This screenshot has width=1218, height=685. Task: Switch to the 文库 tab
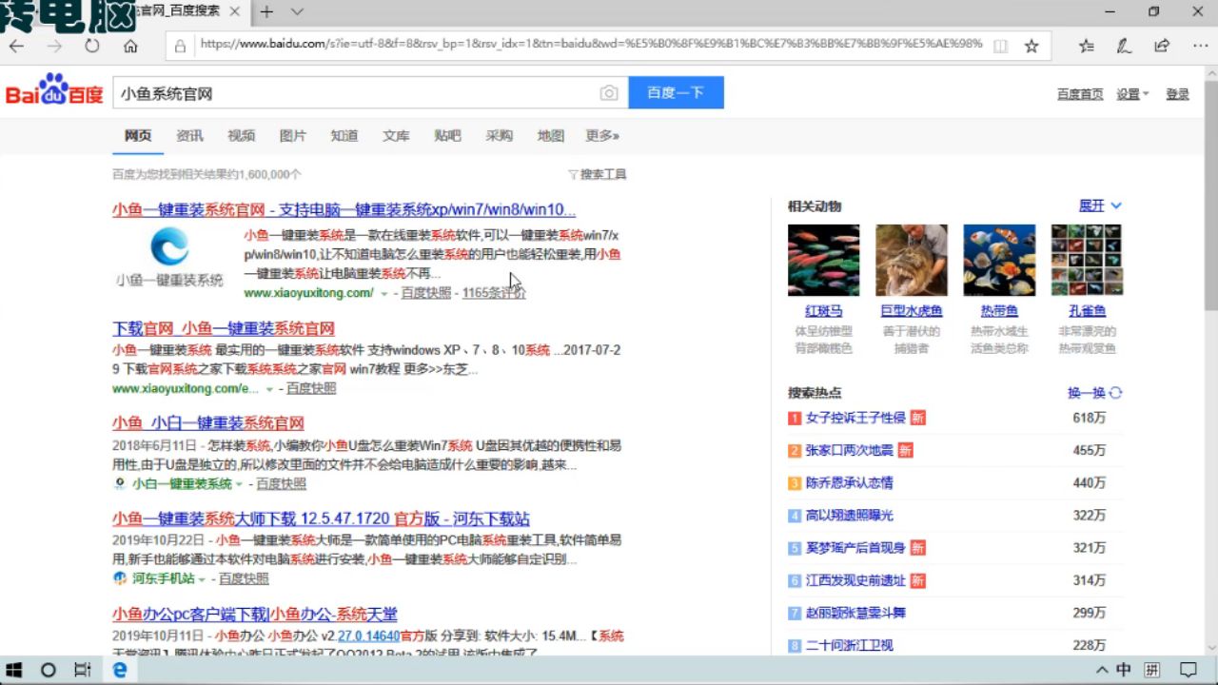coord(396,136)
